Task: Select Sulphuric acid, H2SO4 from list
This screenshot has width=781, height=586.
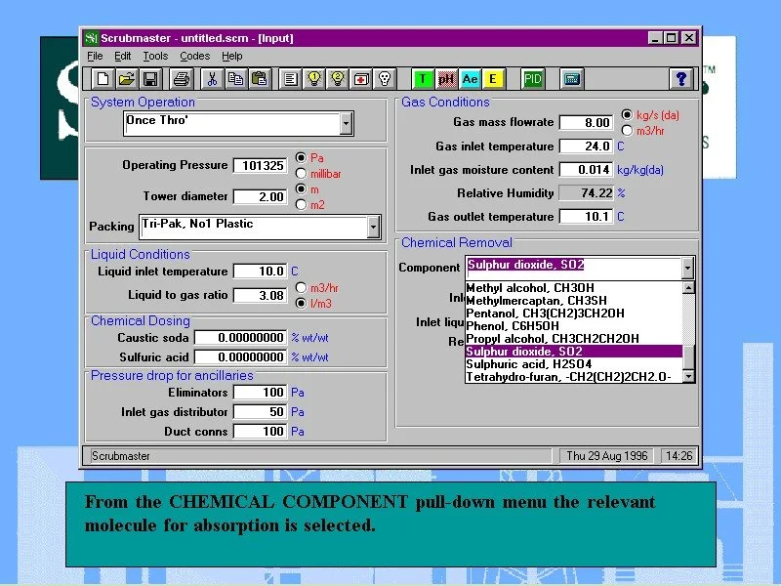Action: 573,364
